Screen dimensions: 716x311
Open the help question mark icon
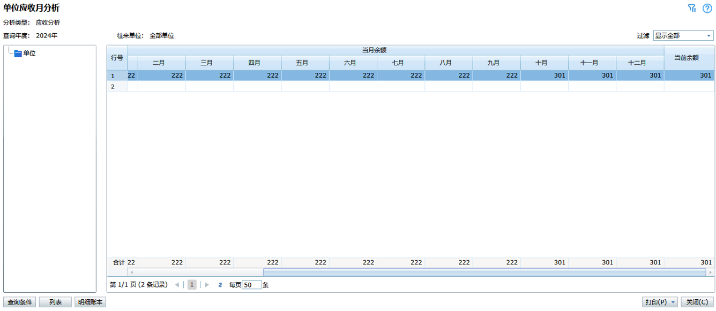707,8
